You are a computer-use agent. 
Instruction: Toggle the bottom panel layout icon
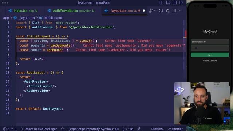coord(168,3)
